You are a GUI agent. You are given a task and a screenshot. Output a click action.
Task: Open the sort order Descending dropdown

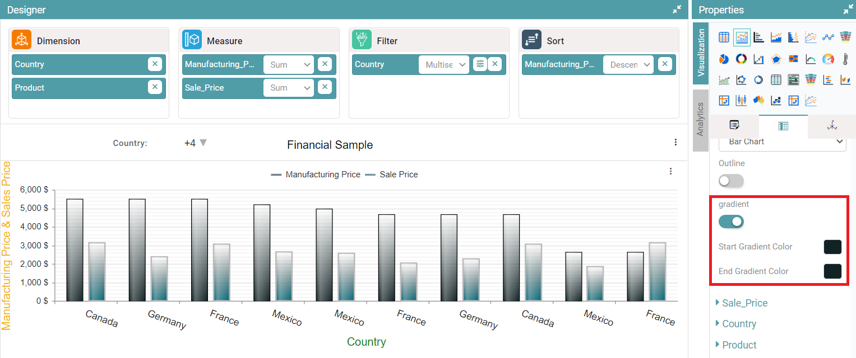click(628, 64)
